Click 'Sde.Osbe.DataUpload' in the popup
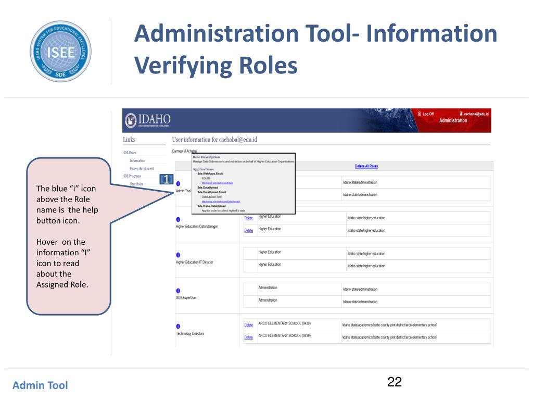Screen dimensions: 533x400 click(x=211, y=206)
